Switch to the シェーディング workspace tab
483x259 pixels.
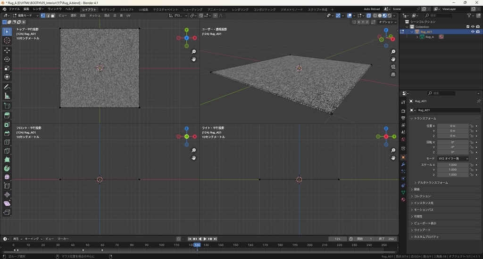pyautogui.click(x=192, y=9)
